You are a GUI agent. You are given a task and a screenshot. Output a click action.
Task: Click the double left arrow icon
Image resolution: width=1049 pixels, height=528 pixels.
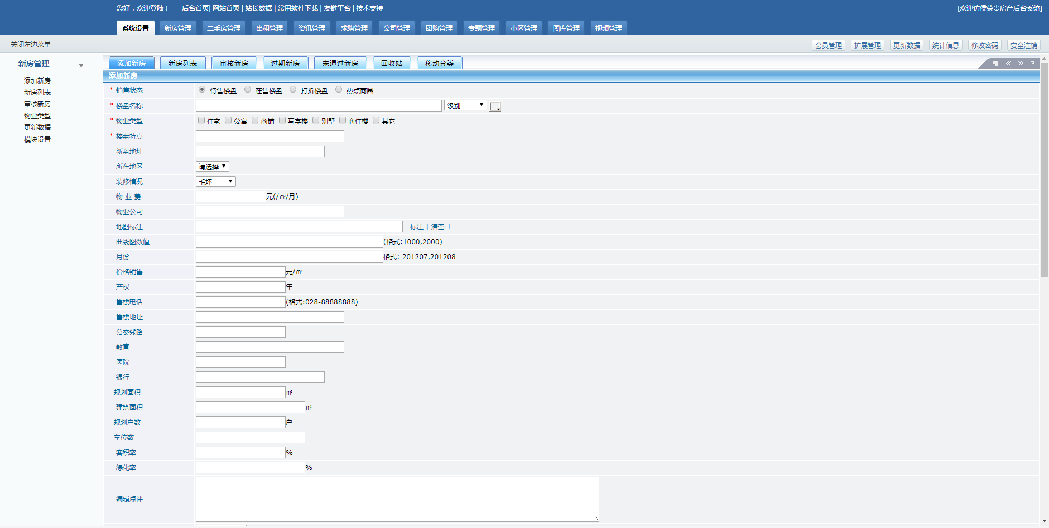(x=1008, y=64)
